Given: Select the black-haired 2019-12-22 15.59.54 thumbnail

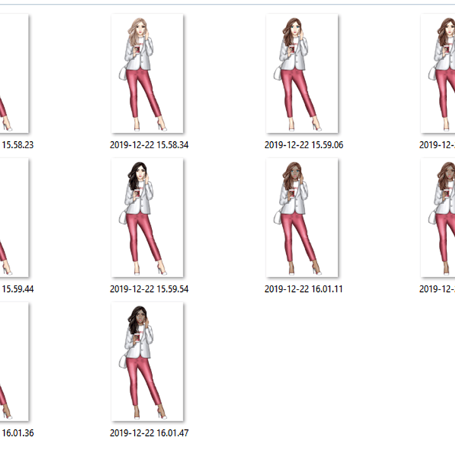Looking at the screenshot, I should pyautogui.click(x=147, y=218).
